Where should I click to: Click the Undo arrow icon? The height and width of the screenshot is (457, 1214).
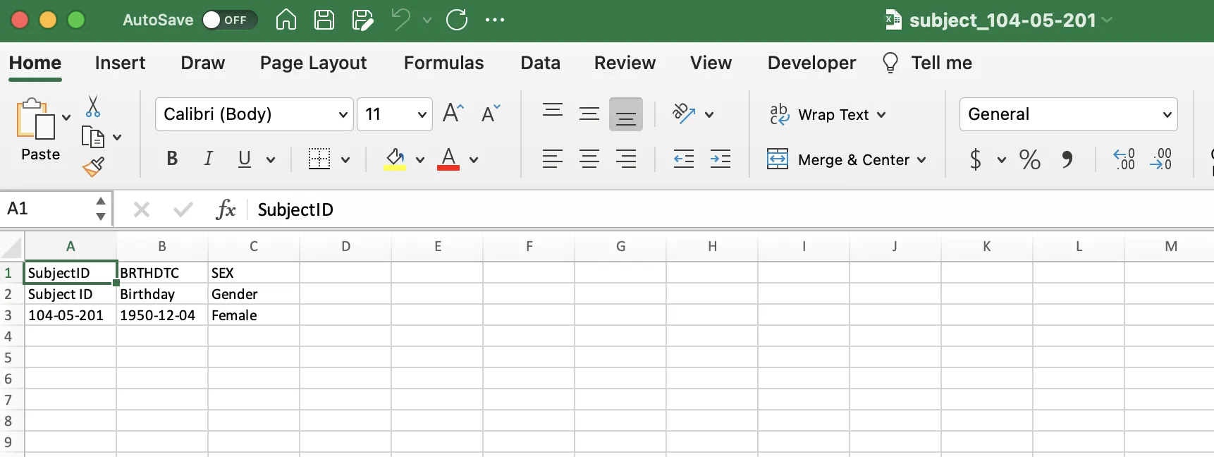400,20
